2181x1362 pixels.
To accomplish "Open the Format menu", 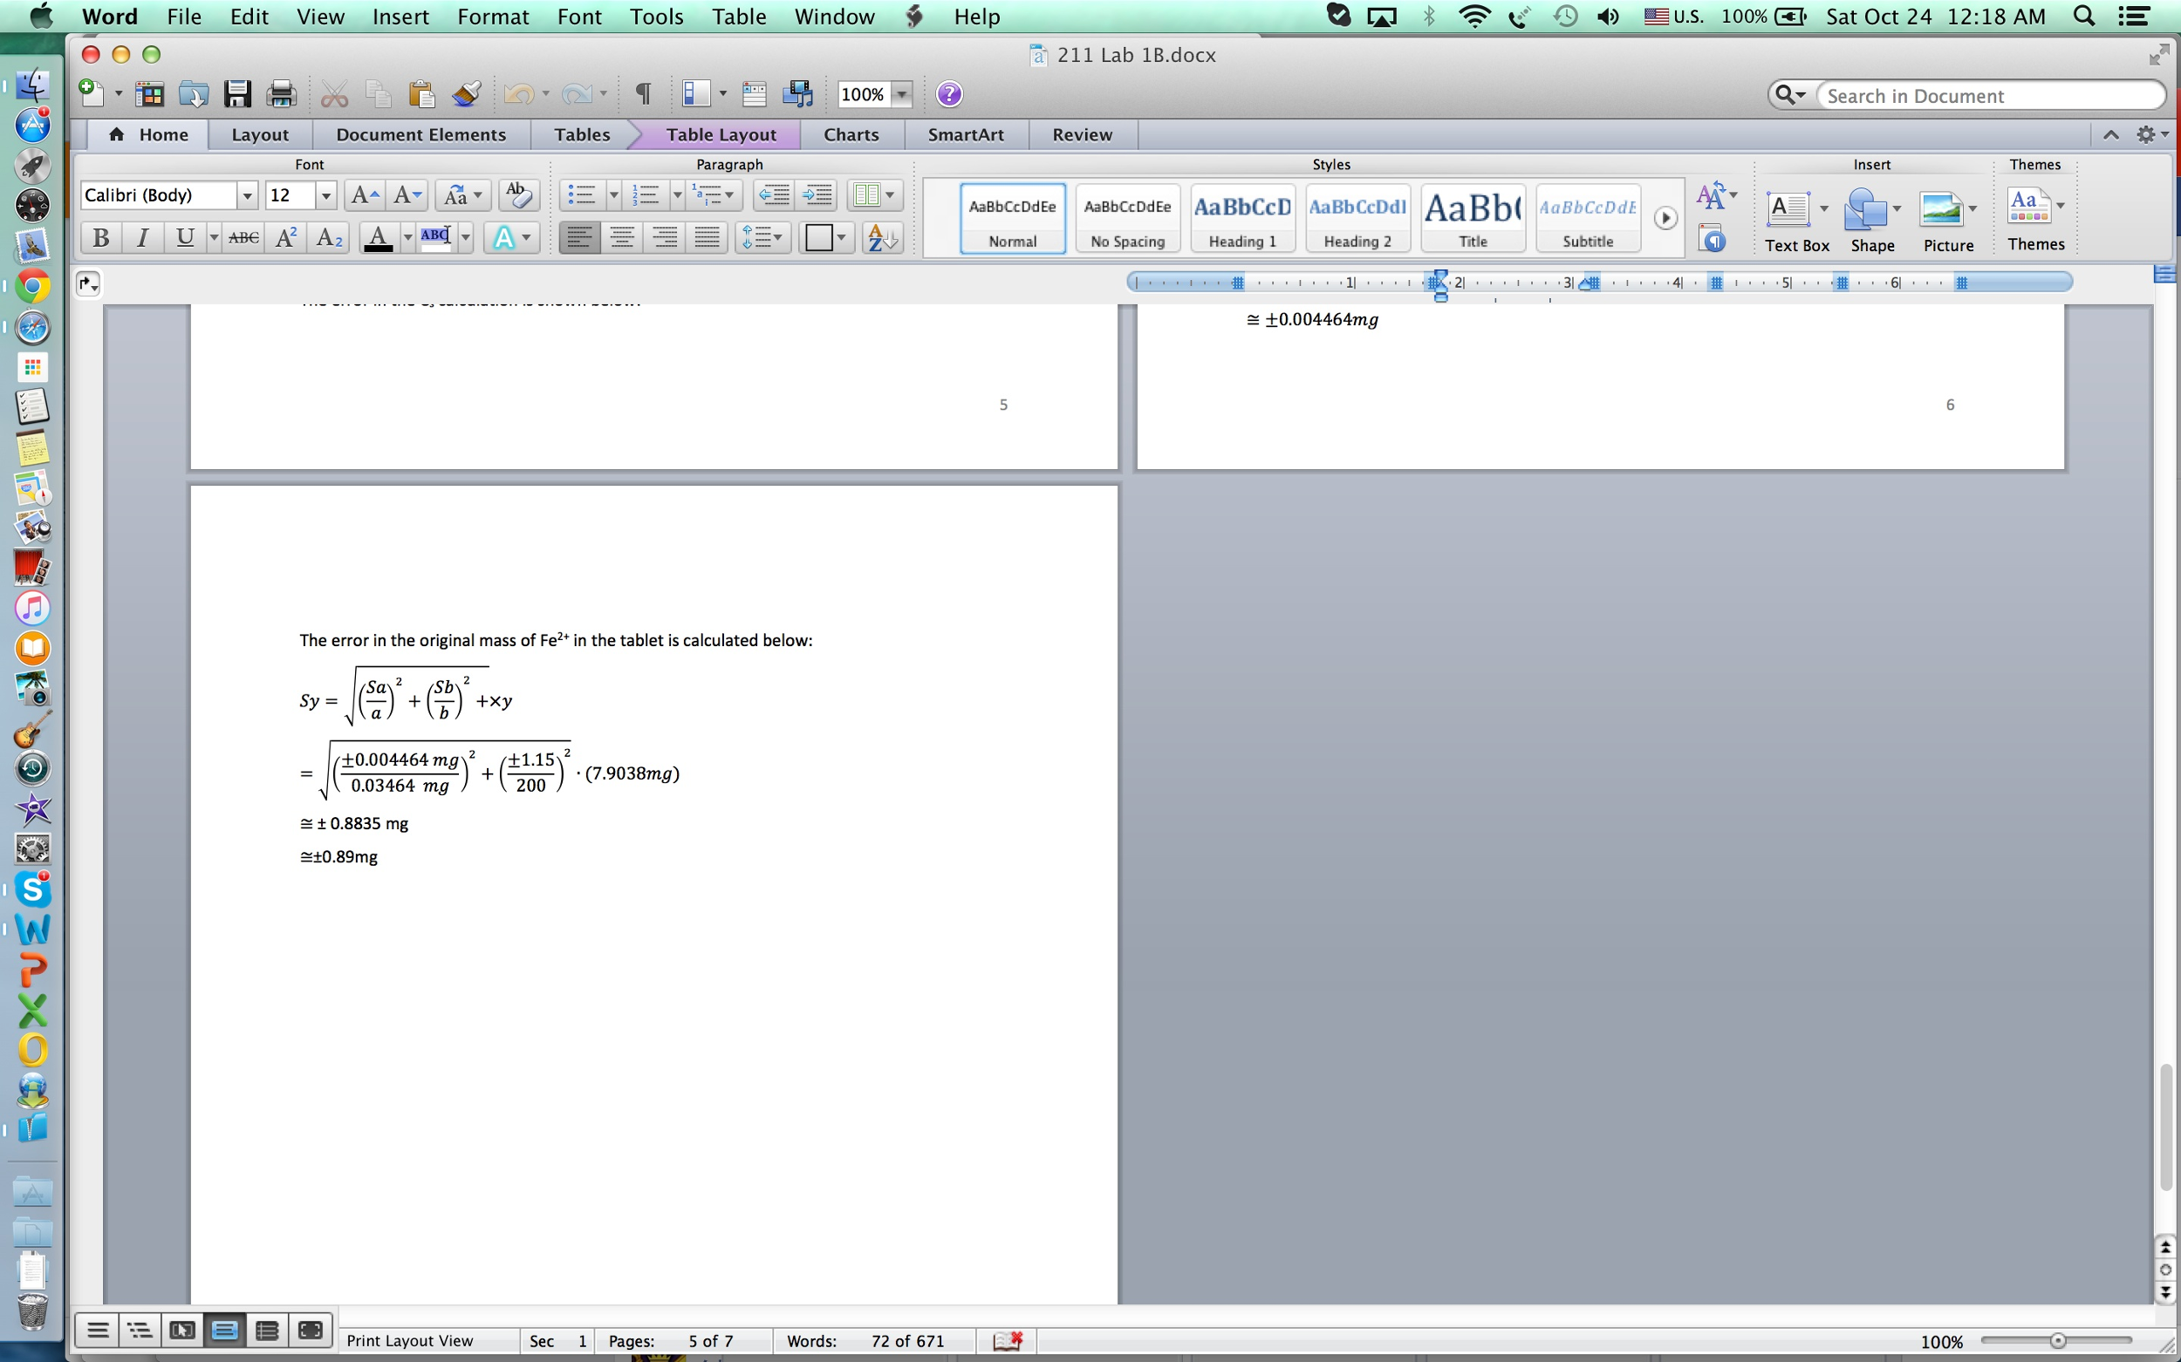I will (x=492, y=17).
